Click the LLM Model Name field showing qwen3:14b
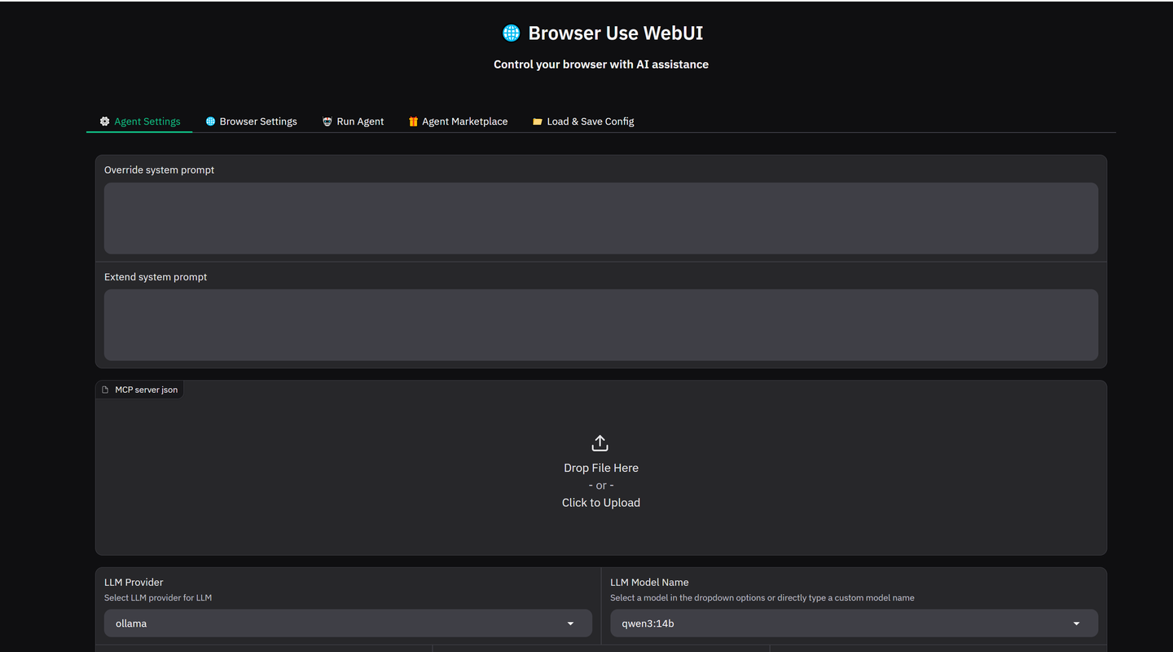This screenshot has width=1173, height=652. [x=839, y=623]
